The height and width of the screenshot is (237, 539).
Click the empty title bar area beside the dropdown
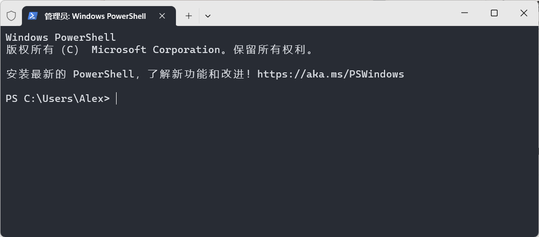point(330,13)
